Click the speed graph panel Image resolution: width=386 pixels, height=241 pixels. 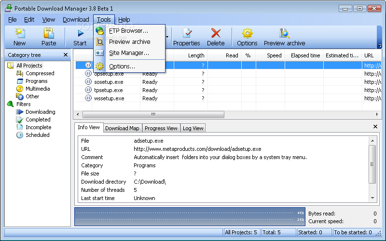click(x=190, y=216)
